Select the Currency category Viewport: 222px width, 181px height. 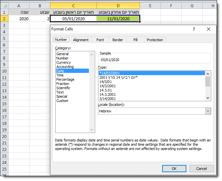pos(63,62)
